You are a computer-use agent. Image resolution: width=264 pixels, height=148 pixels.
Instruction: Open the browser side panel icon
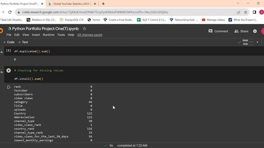coord(255,12)
